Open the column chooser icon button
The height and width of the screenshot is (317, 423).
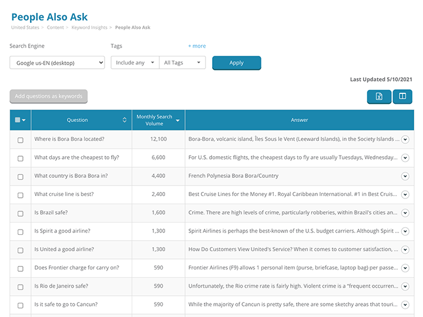coord(402,97)
